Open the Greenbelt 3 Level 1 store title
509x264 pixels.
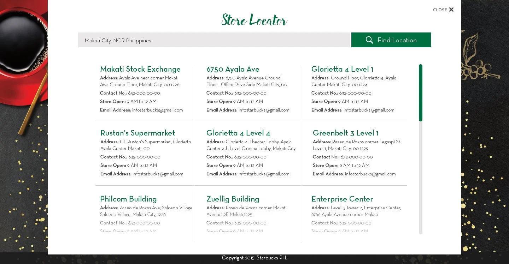pyautogui.click(x=346, y=133)
